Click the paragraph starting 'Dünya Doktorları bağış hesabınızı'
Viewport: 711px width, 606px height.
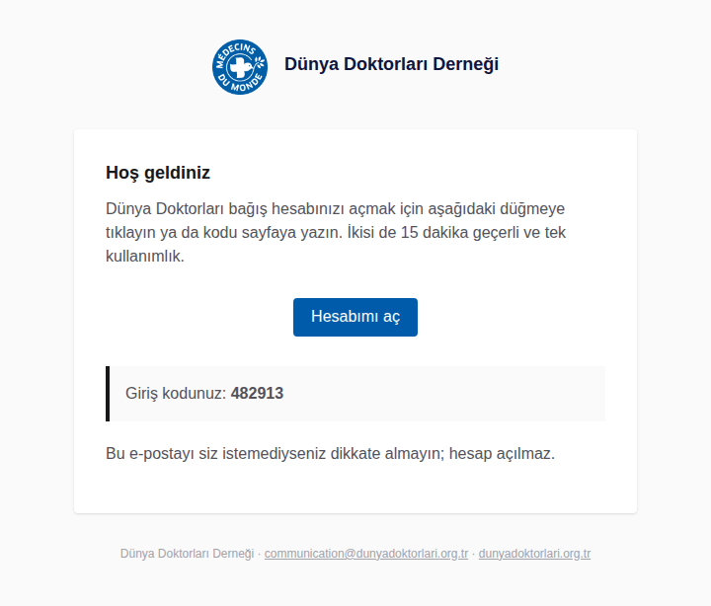click(x=336, y=232)
